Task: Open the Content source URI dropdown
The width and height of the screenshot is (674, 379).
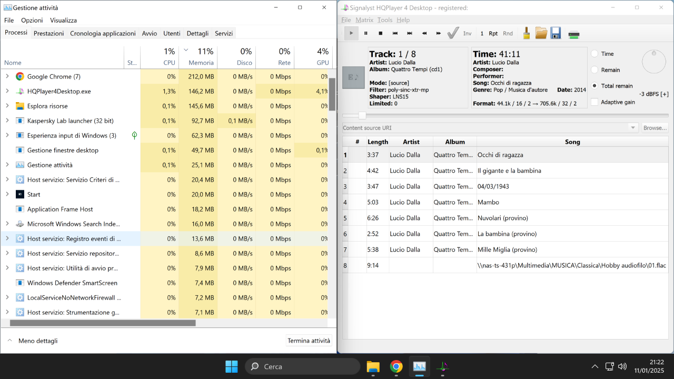Action: point(632,128)
